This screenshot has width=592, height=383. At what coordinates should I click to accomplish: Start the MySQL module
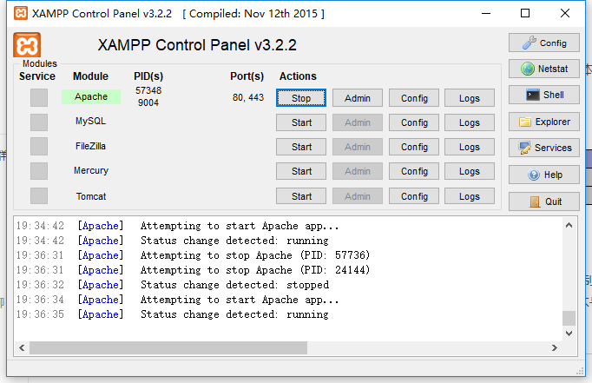pyautogui.click(x=301, y=122)
